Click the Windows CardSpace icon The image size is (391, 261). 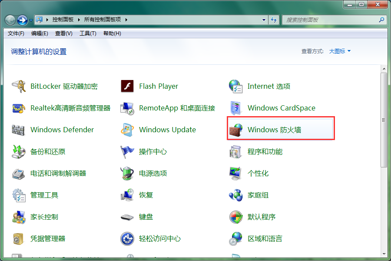coord(235,108)
